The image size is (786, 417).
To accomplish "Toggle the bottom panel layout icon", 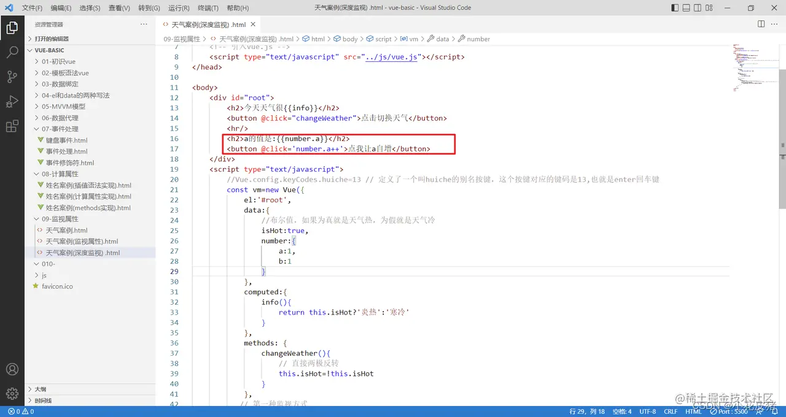I will click(686, 8).
